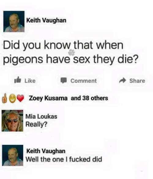Image resolution: width=153 pixels, height=179 pixels.
Task: Click the Like button label
Action: [30, 81]
